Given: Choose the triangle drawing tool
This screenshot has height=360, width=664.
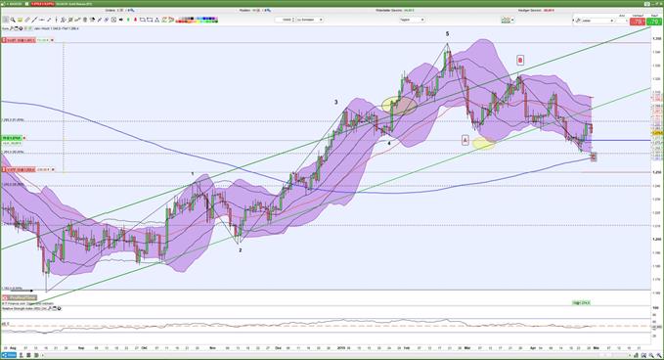Looking at the screenshot, I should tap(156, 20).
